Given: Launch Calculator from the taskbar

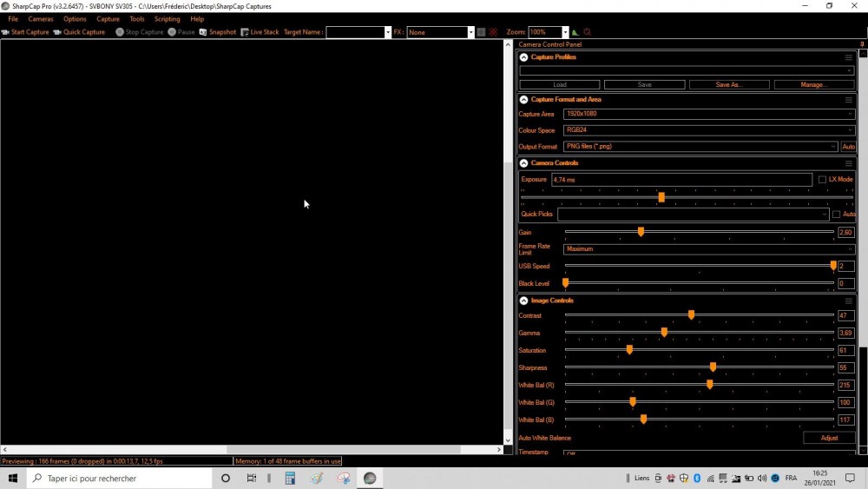Looking at the screenshot, I should tap(290, 478).
